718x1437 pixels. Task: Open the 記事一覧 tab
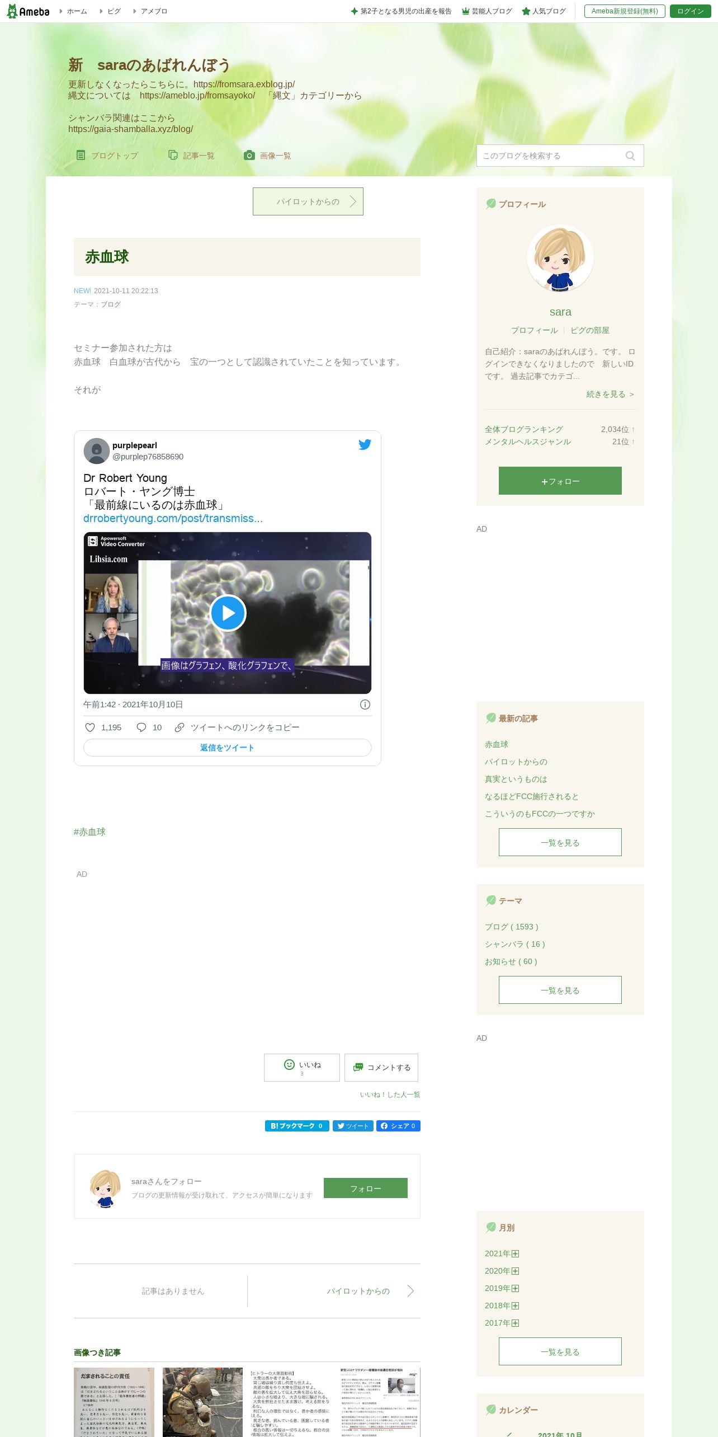[x=191, y=156]
